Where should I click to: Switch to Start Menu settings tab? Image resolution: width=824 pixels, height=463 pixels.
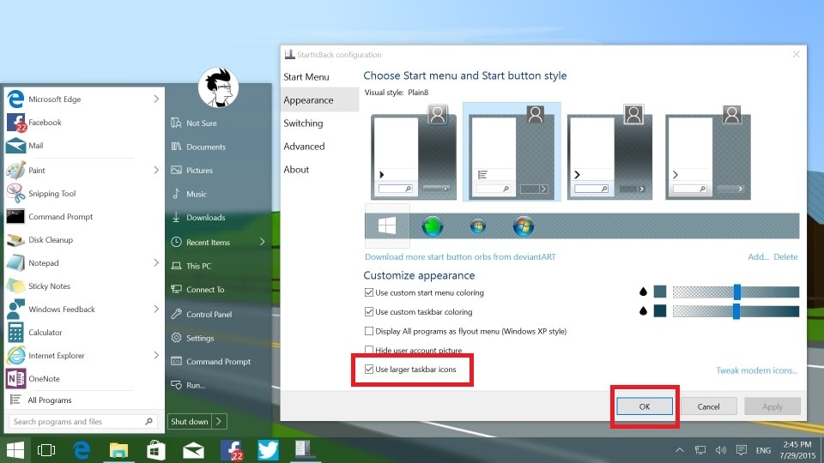tap(306, 76)
